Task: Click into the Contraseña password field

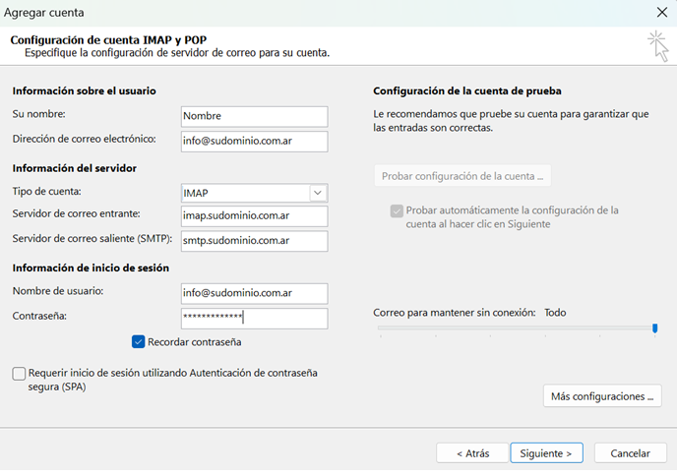Action: (x=254, y=318)
